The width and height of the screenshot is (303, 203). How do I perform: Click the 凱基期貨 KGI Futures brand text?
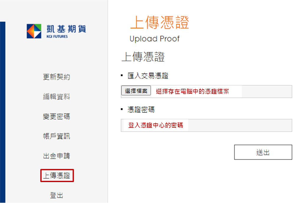(66, 31)
